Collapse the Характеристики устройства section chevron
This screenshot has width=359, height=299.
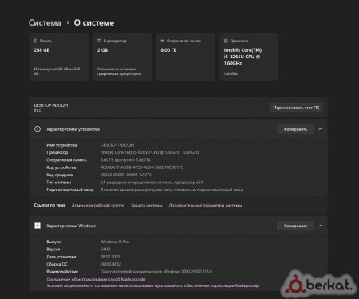click(x=321, y=129)
